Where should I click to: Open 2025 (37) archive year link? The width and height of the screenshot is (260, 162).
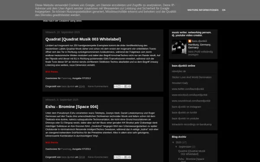[x=179, y=142]
